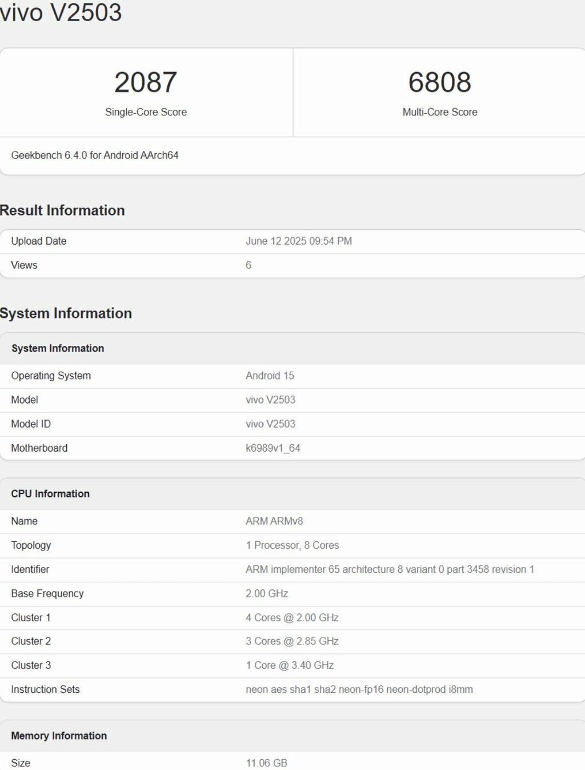Select "4 Cores @ 2.00 GHz" value
Image resolution: width=585 pixels, height=770 pixels.
coord(292,617)
